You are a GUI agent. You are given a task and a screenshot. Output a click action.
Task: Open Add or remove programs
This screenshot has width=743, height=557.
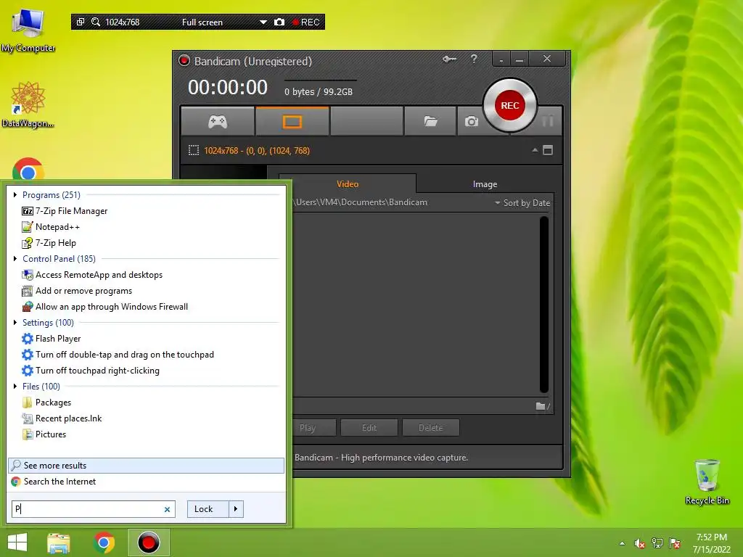77,291
